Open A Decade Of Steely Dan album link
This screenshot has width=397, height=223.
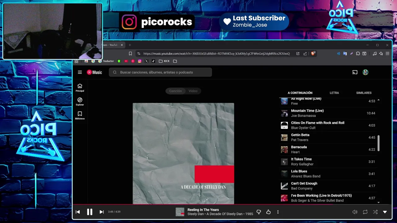point(225,214)
